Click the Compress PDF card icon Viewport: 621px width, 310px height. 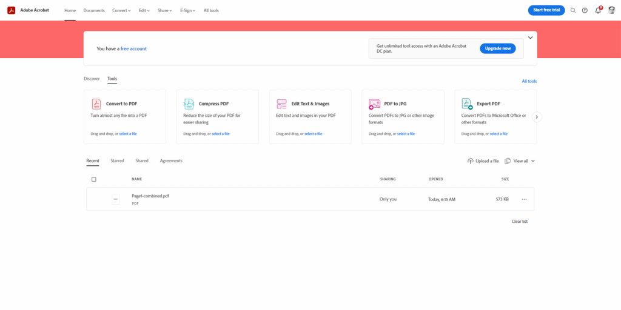pos(189,104)
